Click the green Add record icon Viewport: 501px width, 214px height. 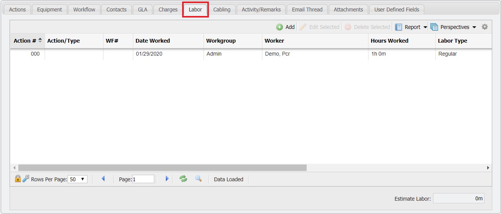280,27
